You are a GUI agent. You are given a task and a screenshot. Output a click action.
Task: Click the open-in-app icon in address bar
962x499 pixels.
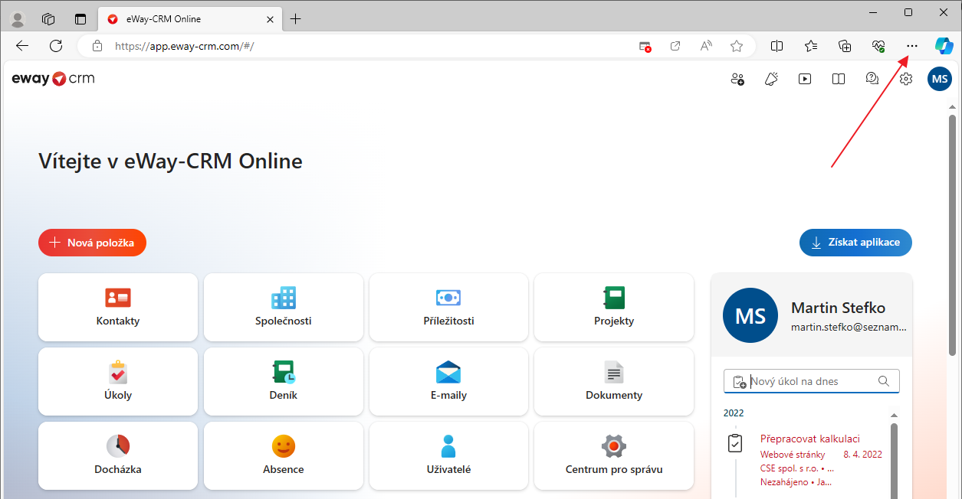(x=675, y=46)
